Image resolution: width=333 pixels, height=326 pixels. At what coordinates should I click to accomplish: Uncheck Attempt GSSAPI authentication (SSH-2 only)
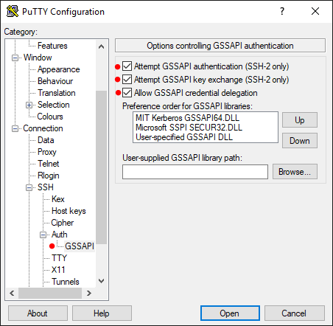(x=127, y=66)
